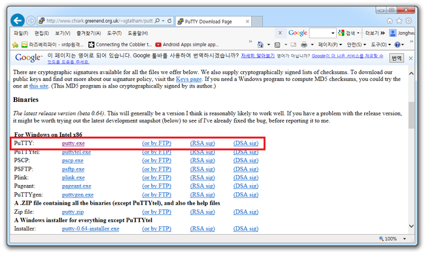The height and width of the screenshot is (253, 425).
Task: Open 즐겨찾기(A) menu
Action: click(89, 33)
